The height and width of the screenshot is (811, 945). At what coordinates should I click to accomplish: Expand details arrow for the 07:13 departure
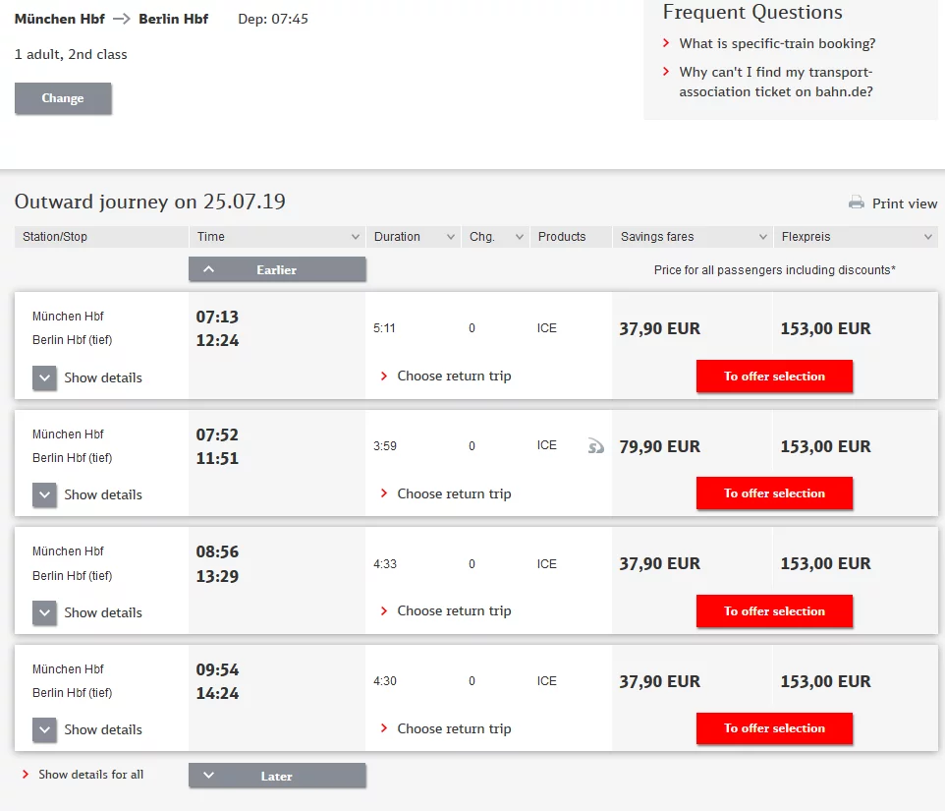44,378
